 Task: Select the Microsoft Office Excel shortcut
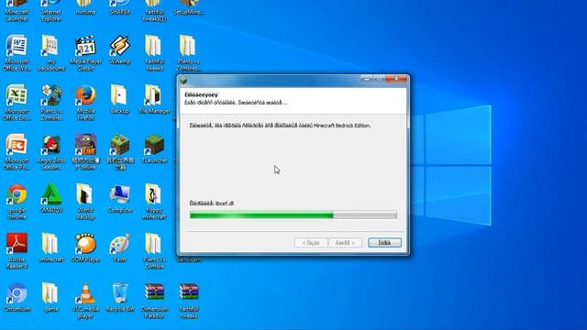[17, 102]
